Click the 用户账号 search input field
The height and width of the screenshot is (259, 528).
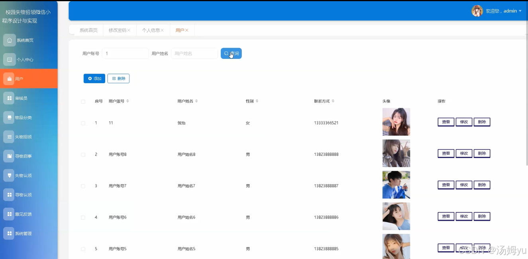tap(126, 53)
